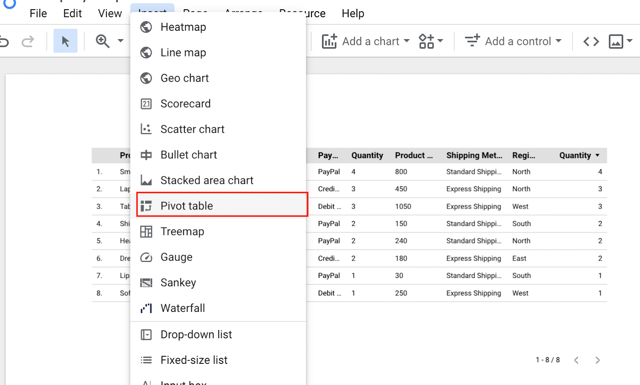This screenshot has height=385, width=640.
Task: Open the File menu
Action: (38, 13)
